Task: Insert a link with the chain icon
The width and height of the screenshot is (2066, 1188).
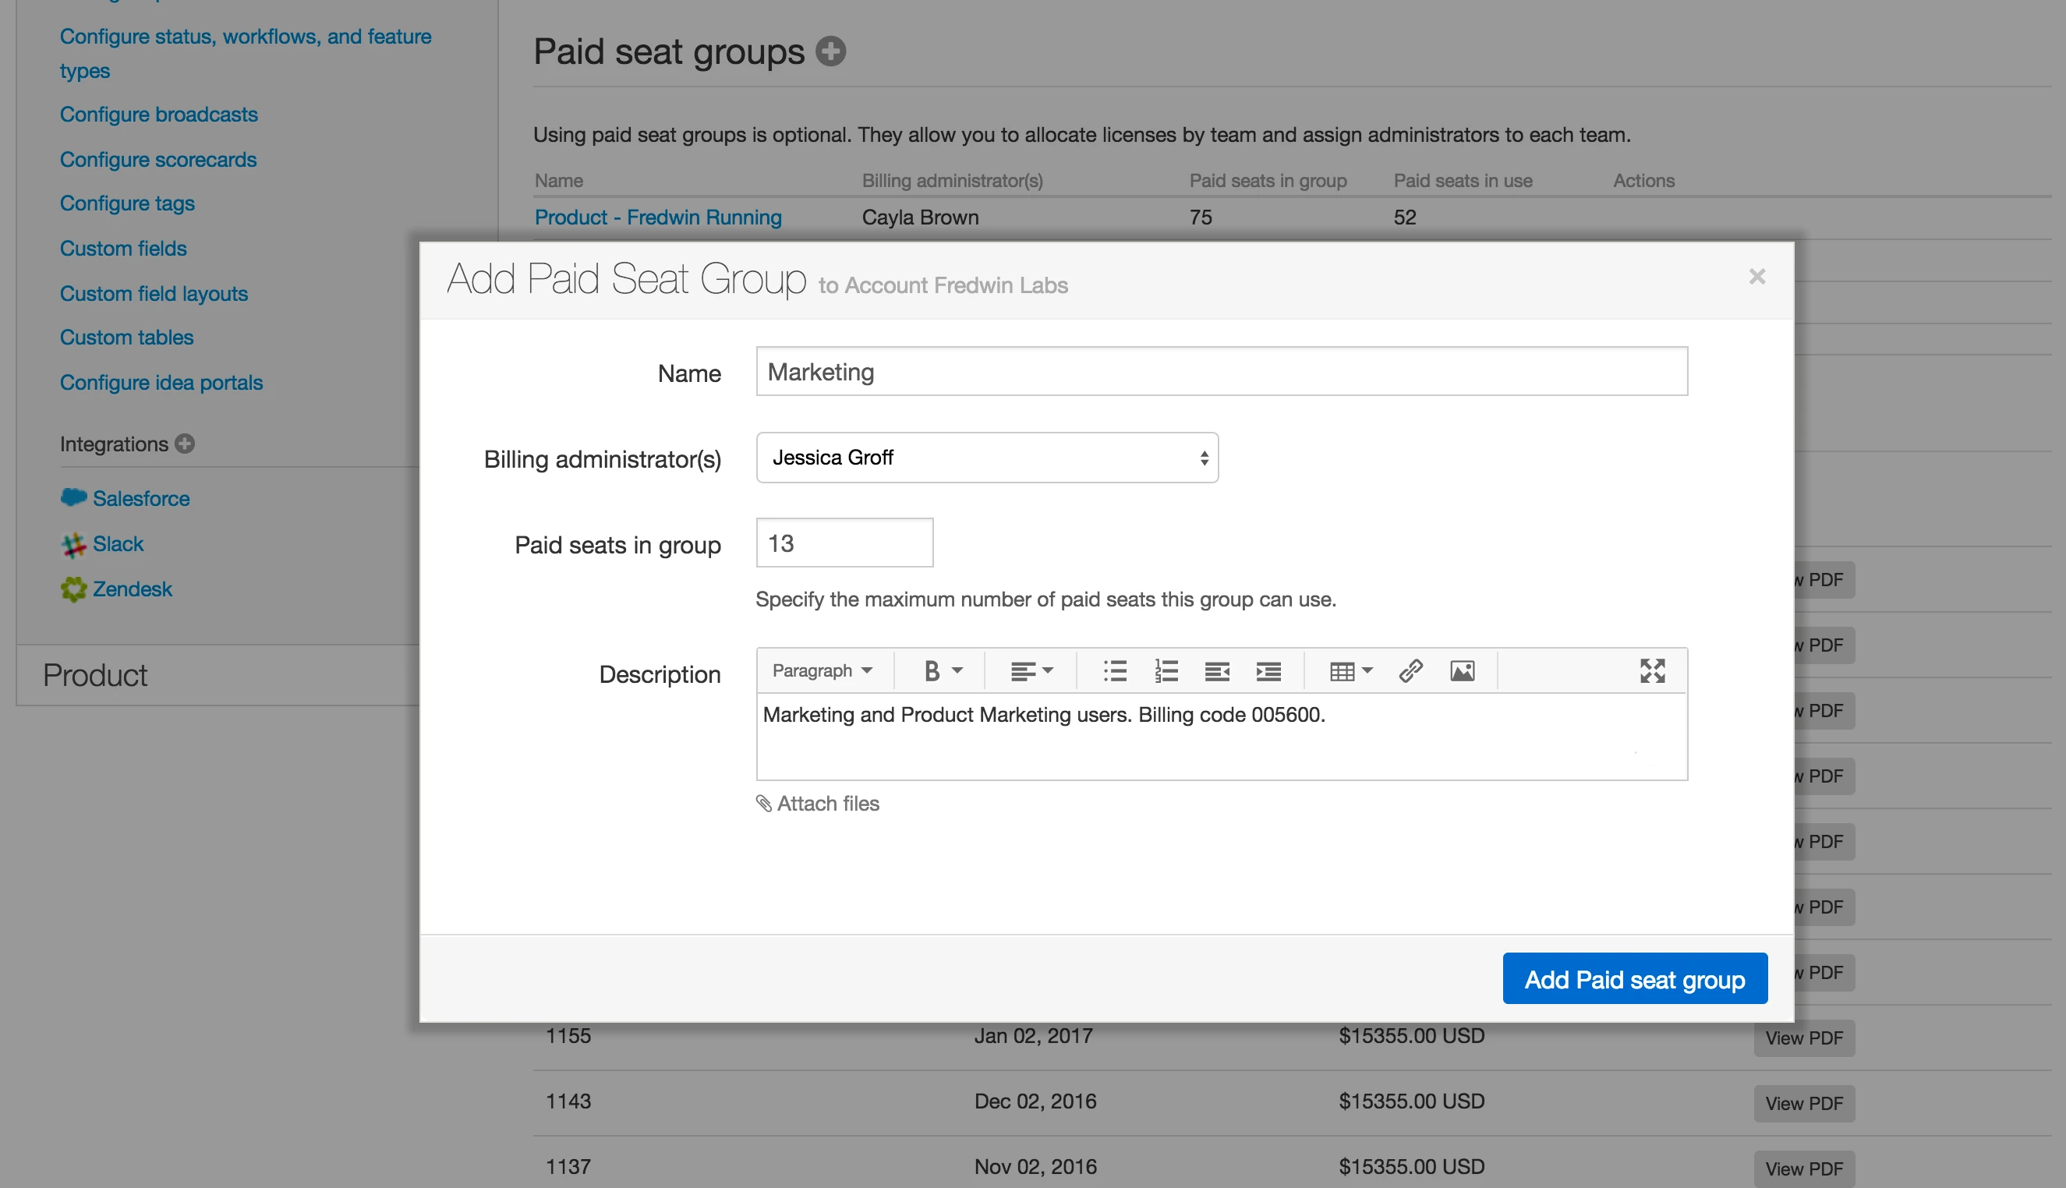Action: point(1411,670)
